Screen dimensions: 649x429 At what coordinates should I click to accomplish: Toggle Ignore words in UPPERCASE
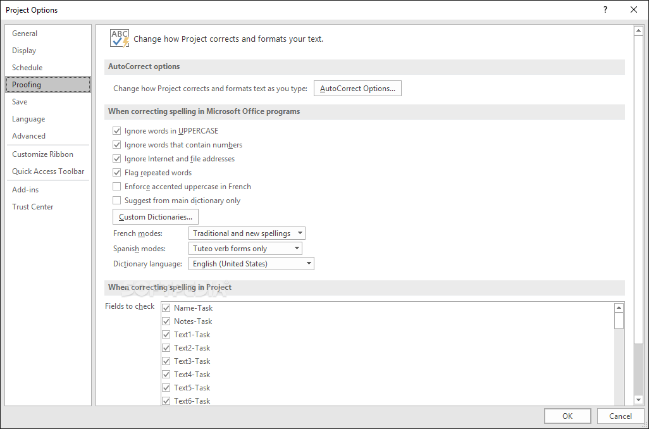coord(116,131)
